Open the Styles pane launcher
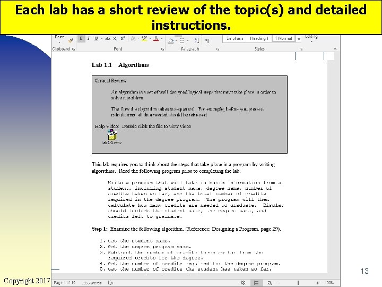 click(301, 49)
